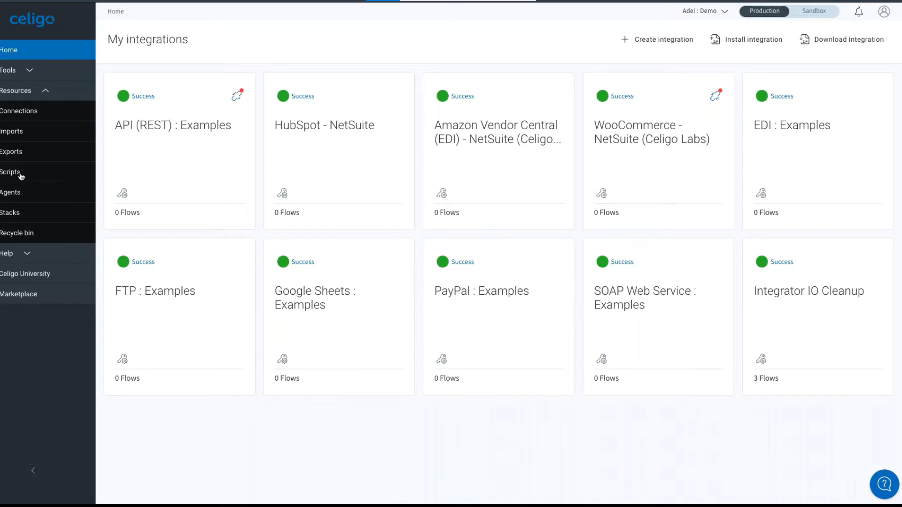Collapse the Resources menu chevron
This screenshot has height=507, width=902.
click(46, 90)
